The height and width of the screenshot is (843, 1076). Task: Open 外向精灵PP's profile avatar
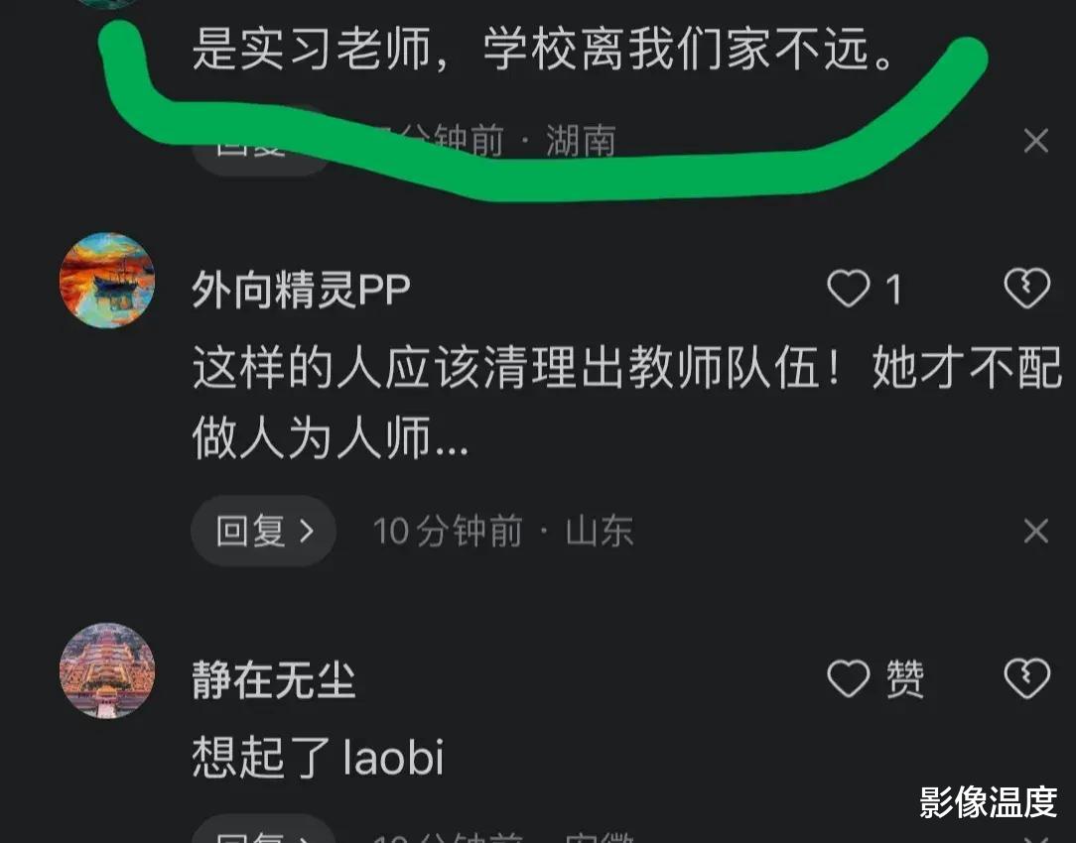(x=107, y=281)
